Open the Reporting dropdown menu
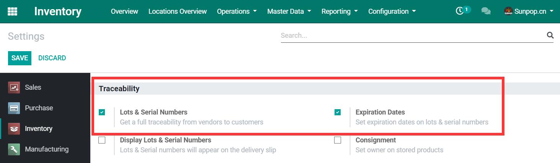Image resolution: width=560 pixels, height=163 pixels. [340, 11]
